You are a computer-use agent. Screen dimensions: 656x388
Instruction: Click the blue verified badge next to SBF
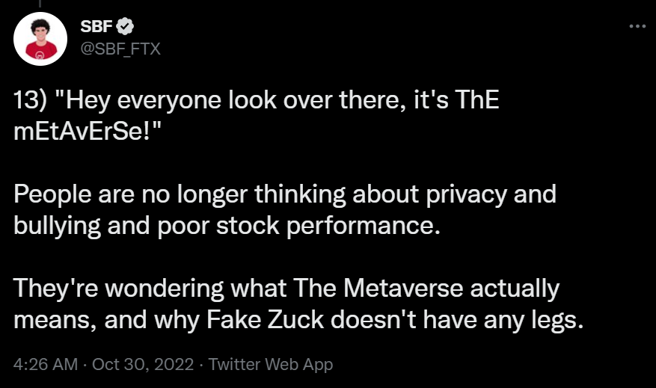point(127,26)
